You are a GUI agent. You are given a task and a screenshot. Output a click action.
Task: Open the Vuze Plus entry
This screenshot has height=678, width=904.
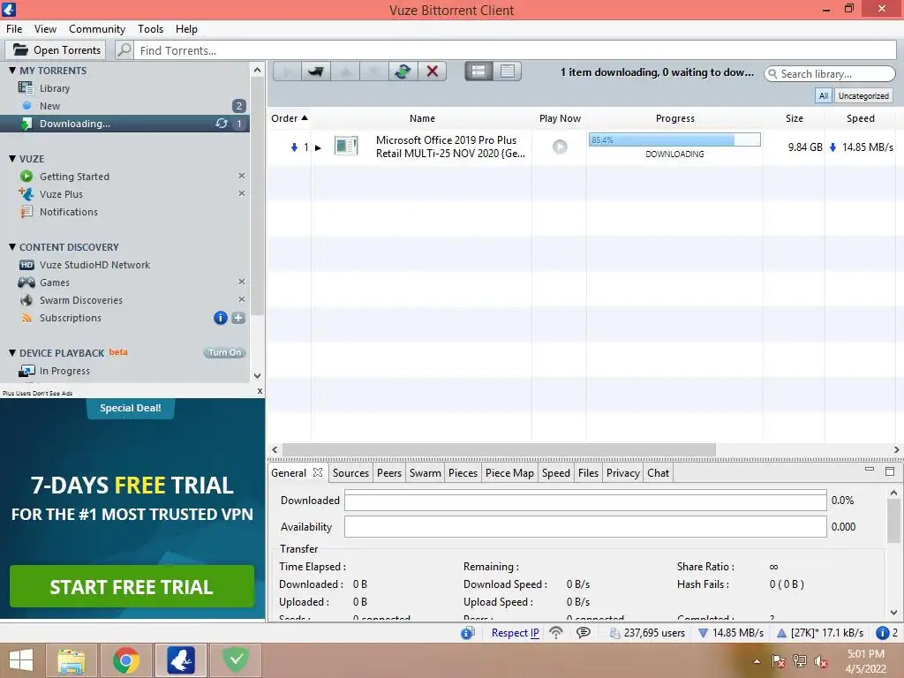[x=61, y=194]
